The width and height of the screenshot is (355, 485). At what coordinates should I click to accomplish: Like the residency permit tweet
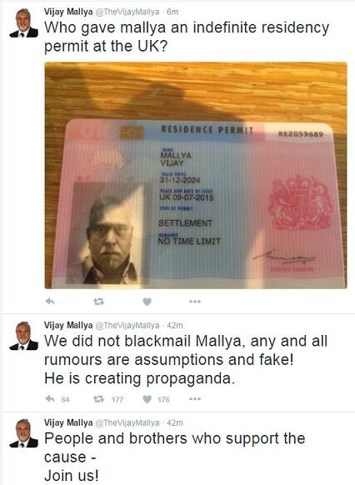(147, 302)
